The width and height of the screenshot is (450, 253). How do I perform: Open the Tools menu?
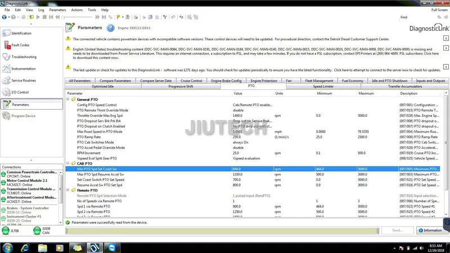click(92, 10)
